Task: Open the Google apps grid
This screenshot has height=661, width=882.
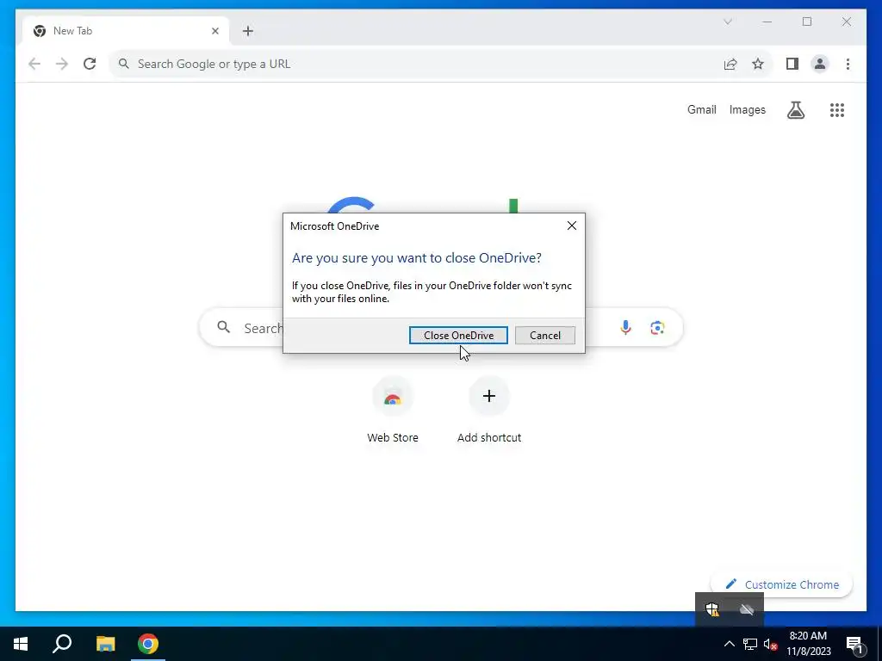Action: click(x=837, y=109)
